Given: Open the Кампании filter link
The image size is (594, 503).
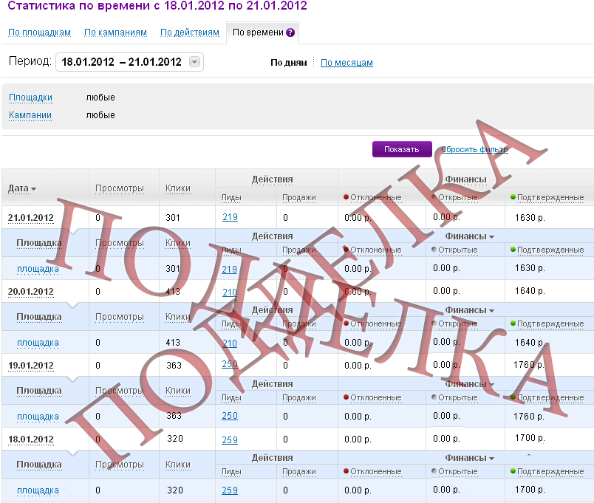Looking at the screenshot, I should tap(30, 115).
